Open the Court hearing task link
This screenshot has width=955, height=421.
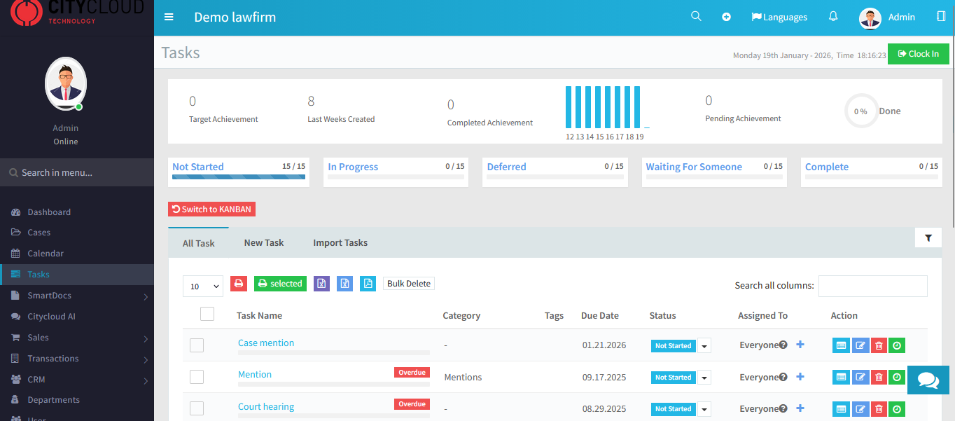tap(266, 406)
